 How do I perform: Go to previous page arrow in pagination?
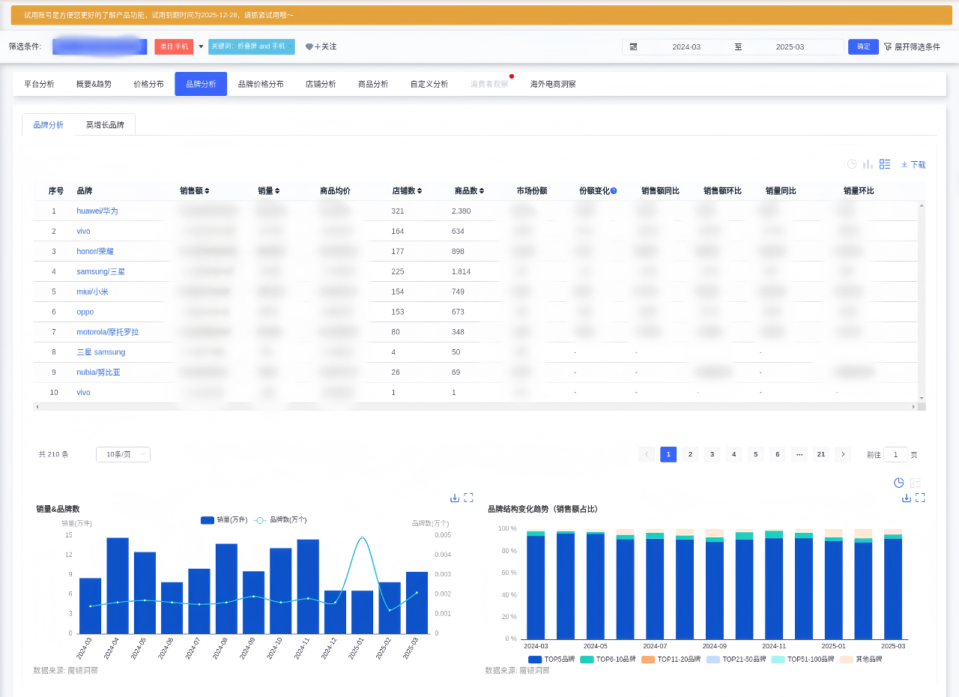click(x=647, y=454)
